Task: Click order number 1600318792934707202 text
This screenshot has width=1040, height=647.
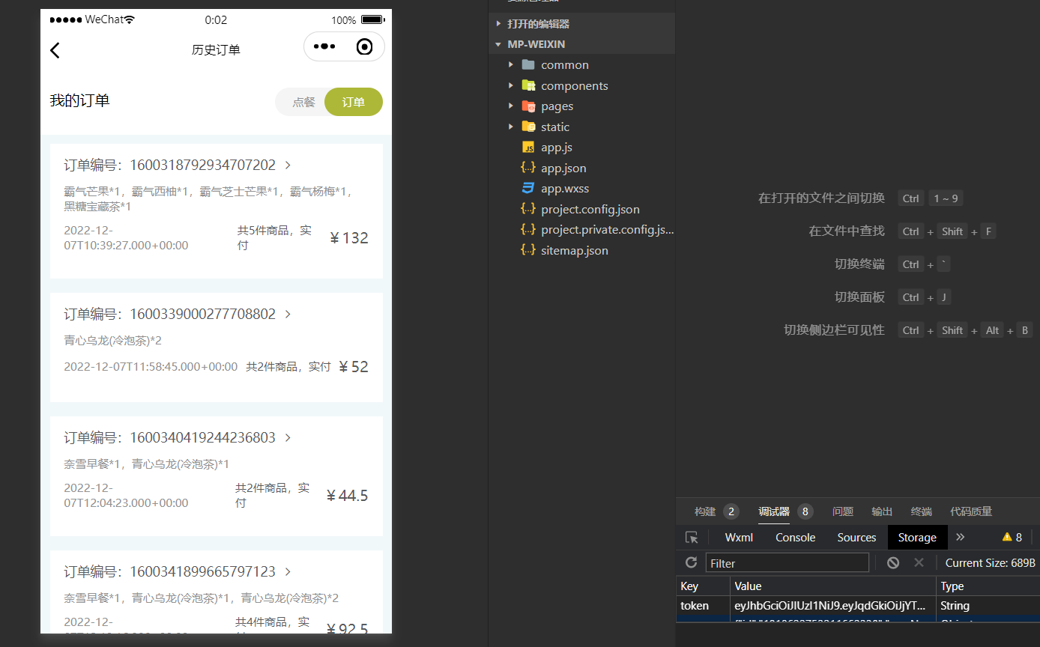Action: 203,165
